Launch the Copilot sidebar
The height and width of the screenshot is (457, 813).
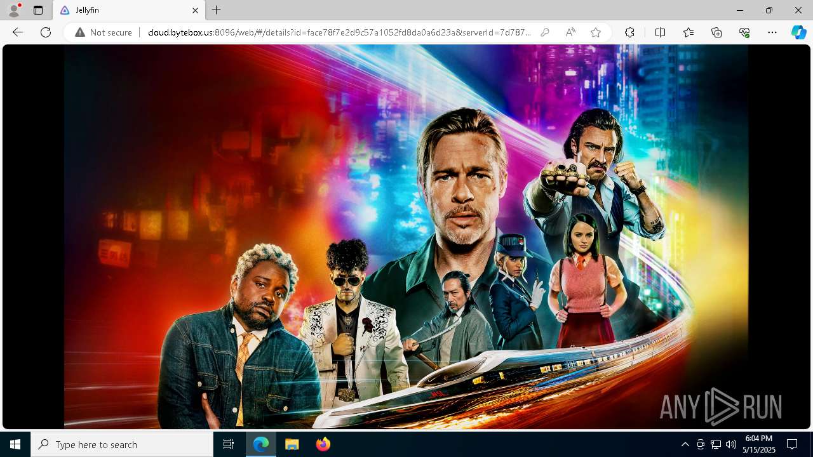[798, 32]
